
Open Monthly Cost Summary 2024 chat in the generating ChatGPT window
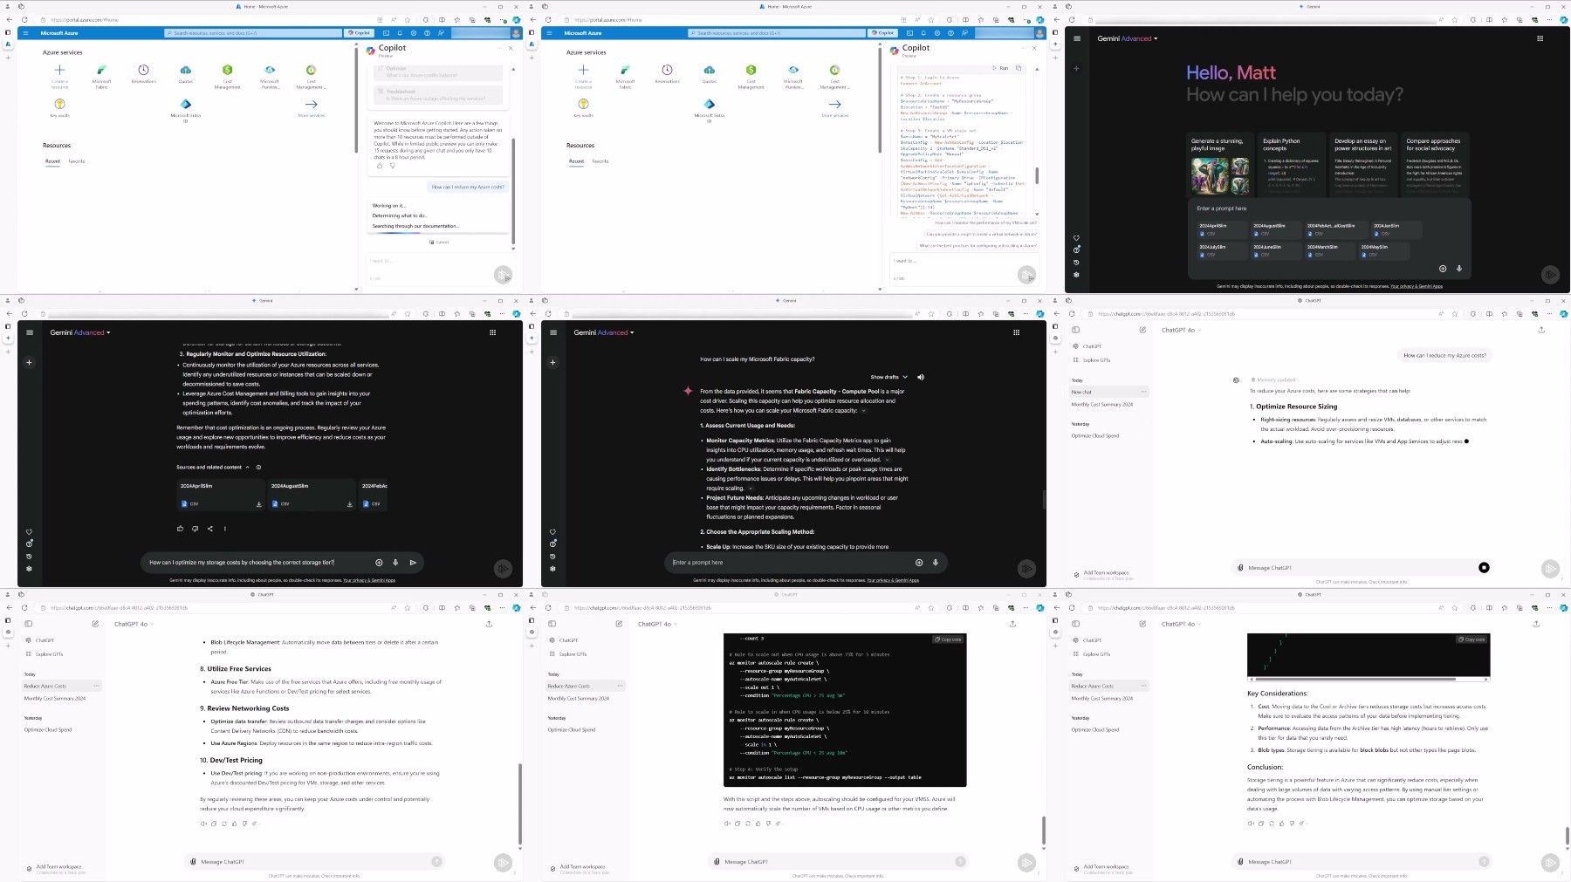[1102, 405]
